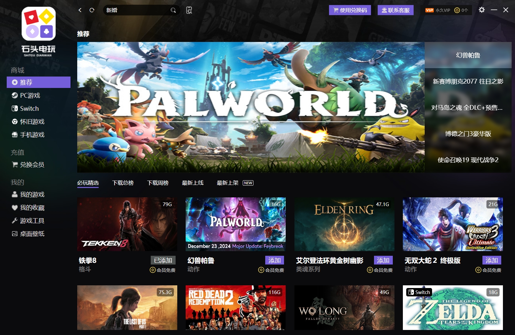Viewport: 515px width, 335px height.
Task: Click 已添加 button for 铁拳8
Action: point(163,260)
